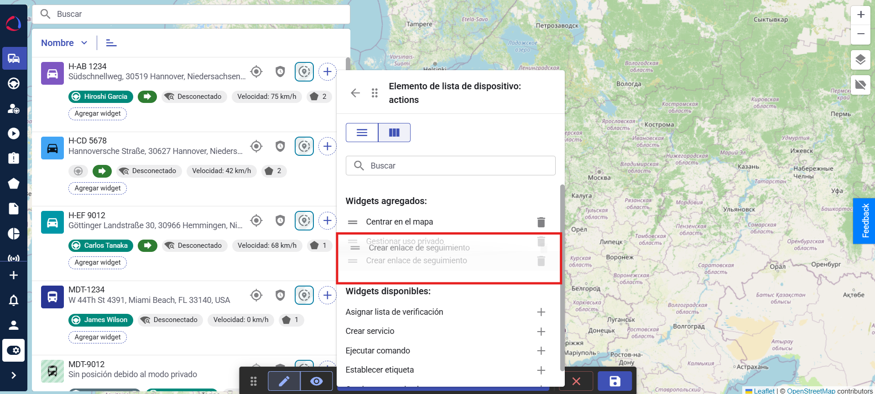Click Agregar widget under MDT-1234
The image size is (875, 394).
click(x=98, y=337)
